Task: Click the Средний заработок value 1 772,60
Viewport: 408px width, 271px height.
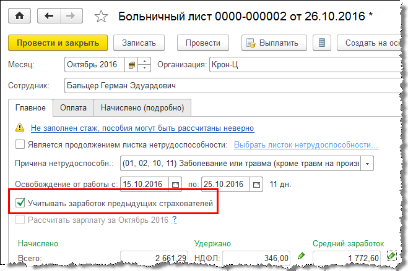Action: pyautogui.click(x=347, y=258)
